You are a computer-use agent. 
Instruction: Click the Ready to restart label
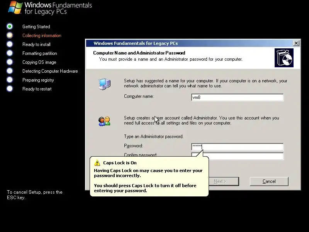[37, 89]
